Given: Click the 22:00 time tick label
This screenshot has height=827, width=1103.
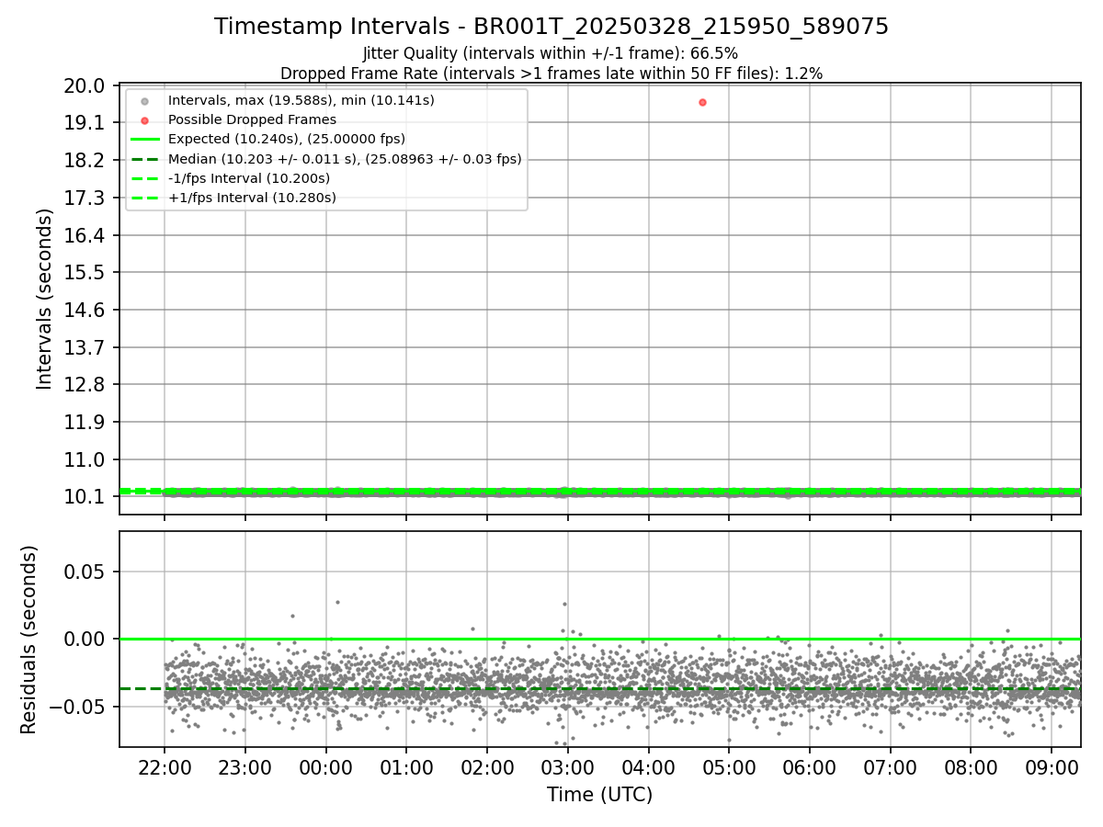Looking at the screenshot, I should click(x=165, y=765).
